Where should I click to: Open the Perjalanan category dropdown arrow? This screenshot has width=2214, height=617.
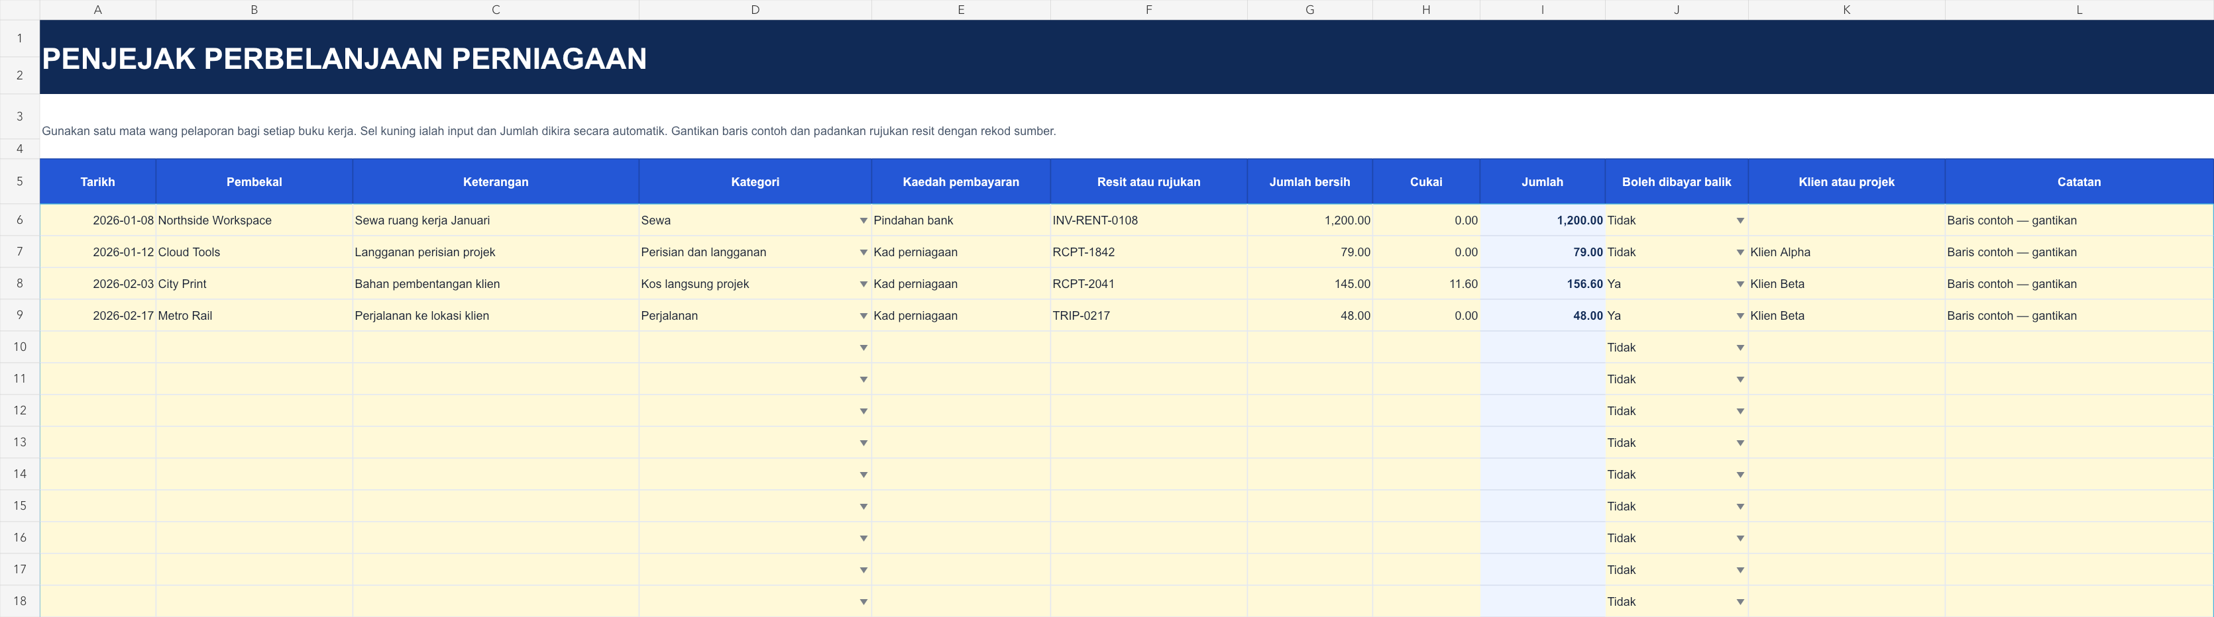[863, 316]
